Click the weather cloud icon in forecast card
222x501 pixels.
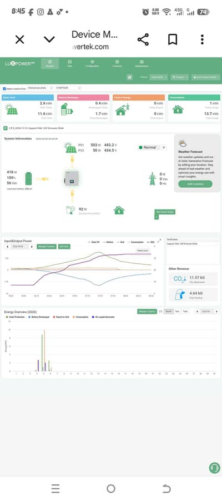click(183, 143)
